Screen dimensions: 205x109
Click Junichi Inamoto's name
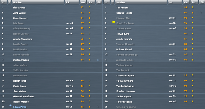pyautogui.click(x=124, y=39)
